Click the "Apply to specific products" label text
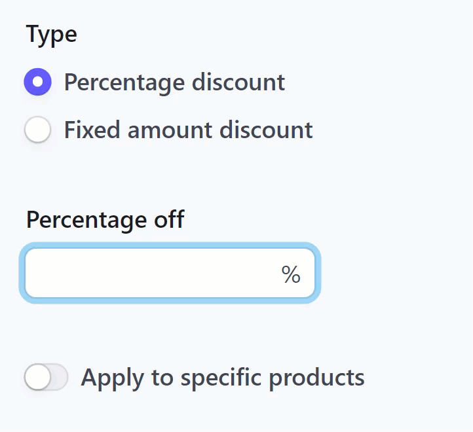 223,378
